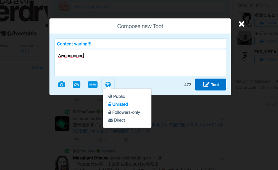Click the globe privacy selector icon
Screen dimensions: 278x170
coord(108,84)
